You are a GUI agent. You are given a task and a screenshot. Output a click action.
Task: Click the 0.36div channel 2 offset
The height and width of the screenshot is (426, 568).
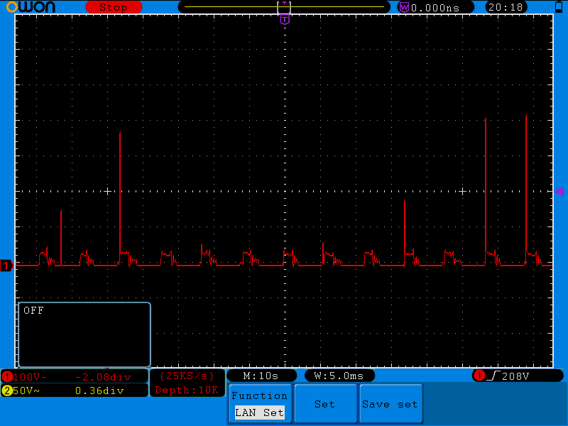99,390
